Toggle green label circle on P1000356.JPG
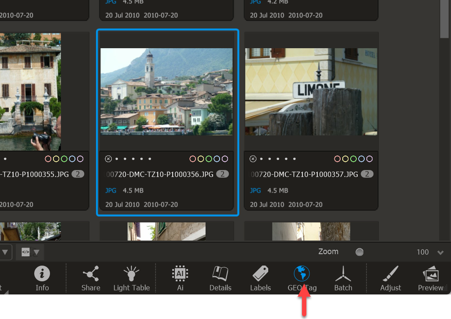The image size is (451, 319). (x=209, y=159)
